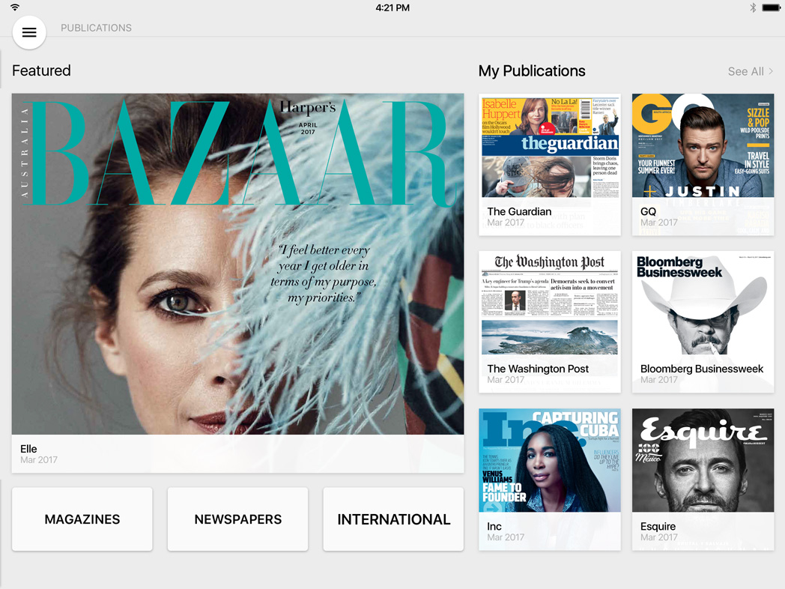Open The Guardian newspaper cover
Image resolution: width=785 pixels, height=589 pixels.
pyautogui.click(x=550, y=165)
